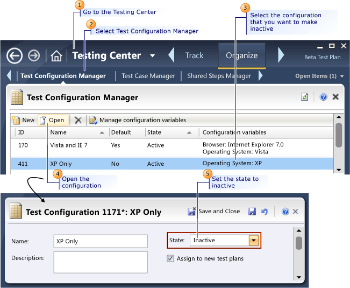350x288 pixels.
Task: Click Browser: Internet Explorer 7.0 text
Action: 243,145
